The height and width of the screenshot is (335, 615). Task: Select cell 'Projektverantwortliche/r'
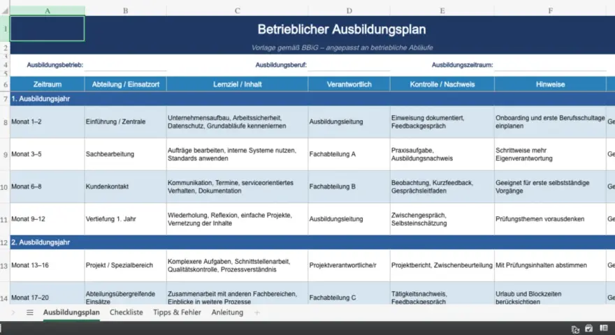coord(349,266)
